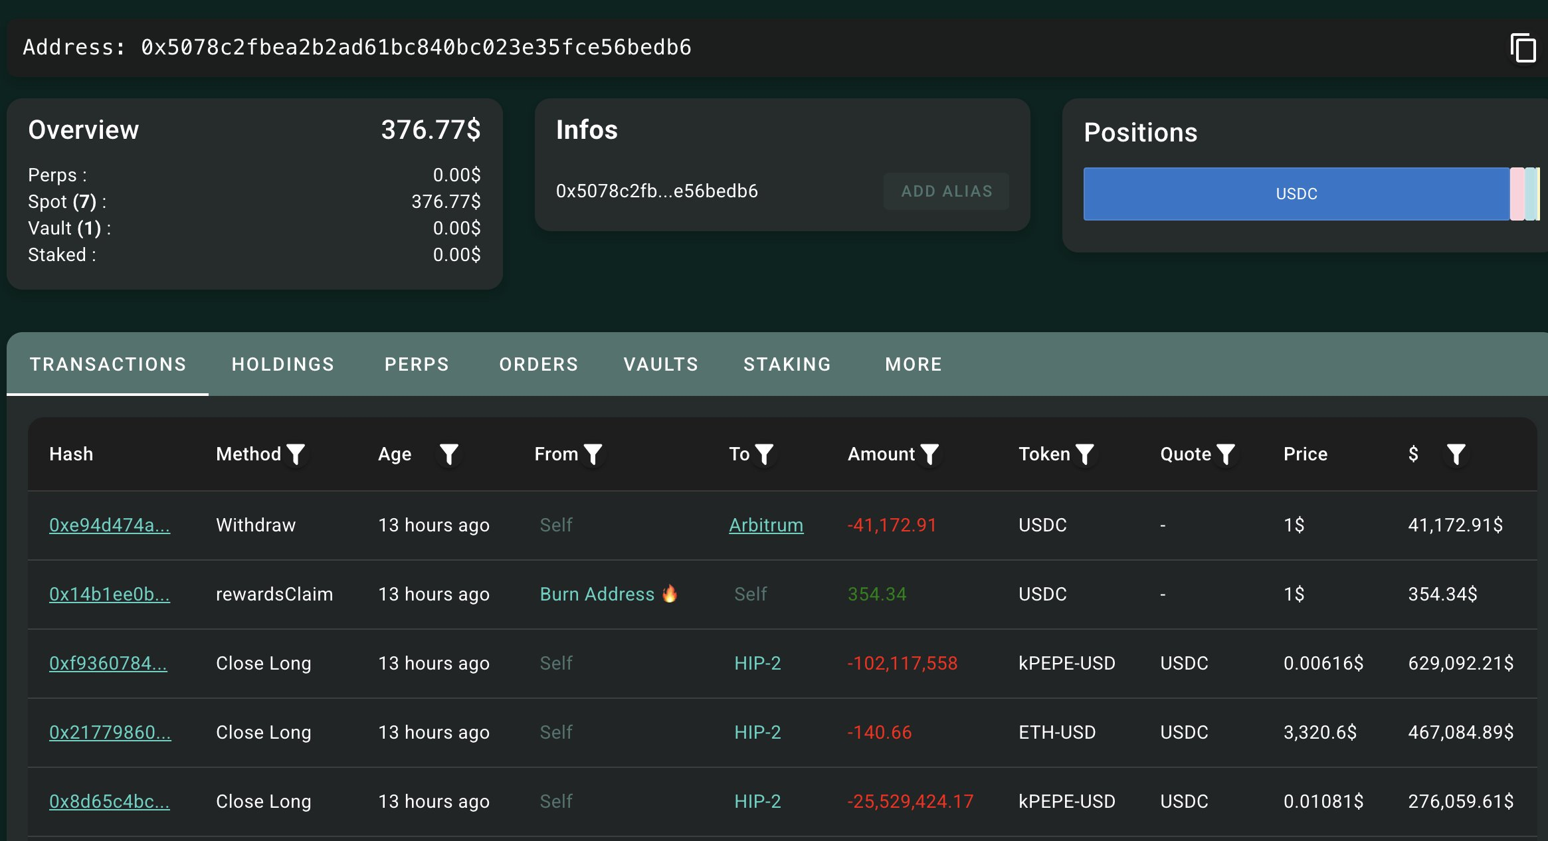Open the Method column filter
The width and height of the screenshot is (1548, 841).
296,454
